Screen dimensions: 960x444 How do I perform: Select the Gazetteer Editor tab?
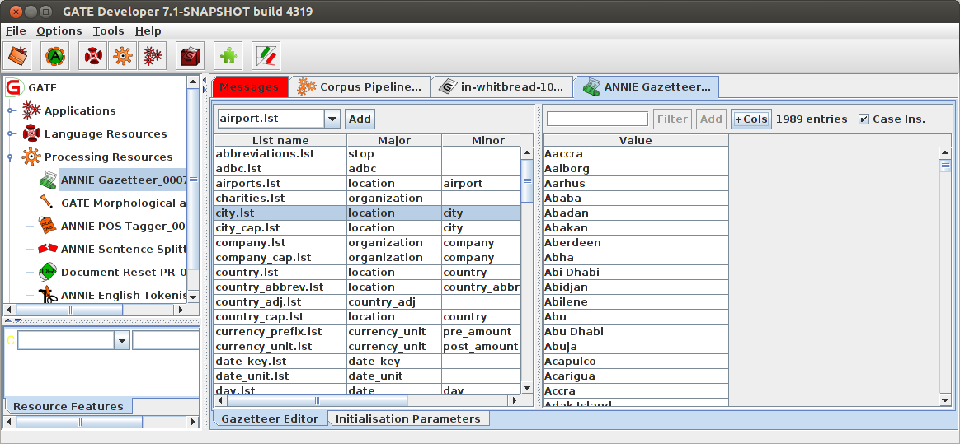[270, 419]
